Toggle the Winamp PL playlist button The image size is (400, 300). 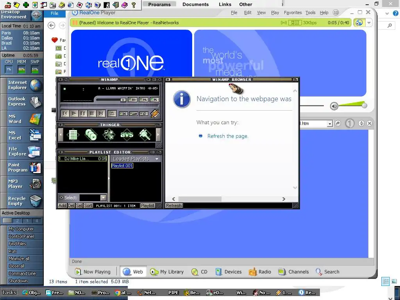coord(155,100)
